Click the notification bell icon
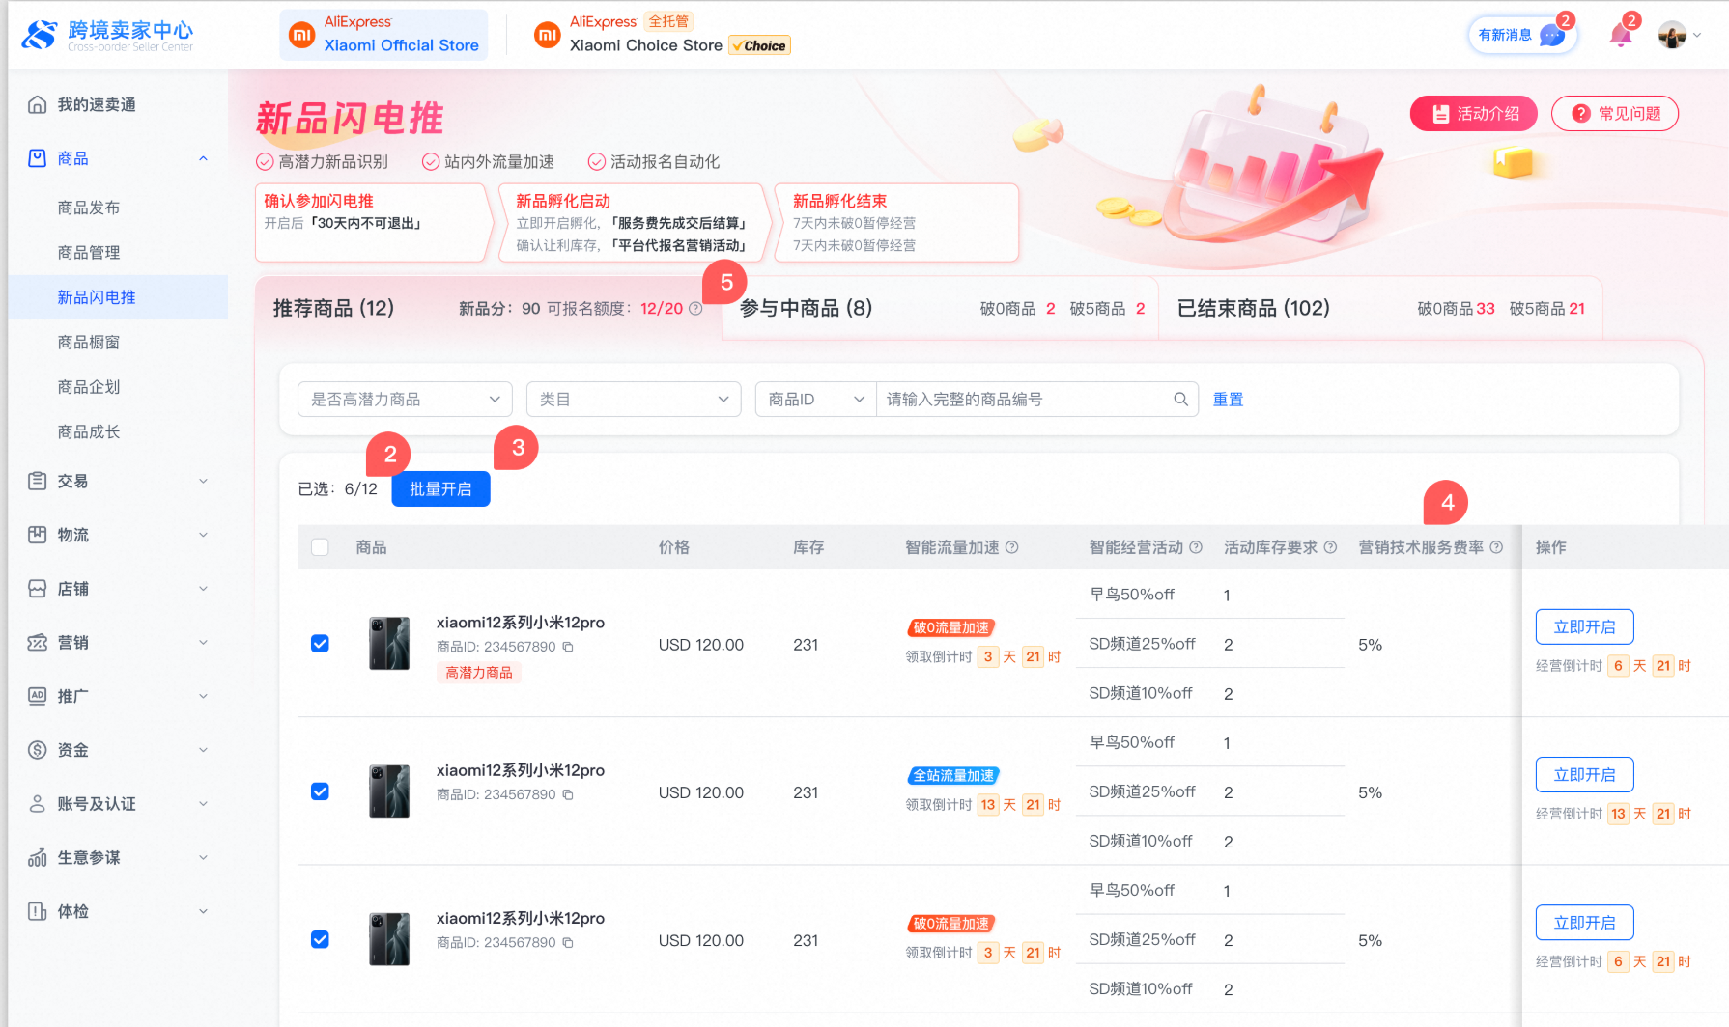1729x1027 pixels. [x=1620, y=36]
